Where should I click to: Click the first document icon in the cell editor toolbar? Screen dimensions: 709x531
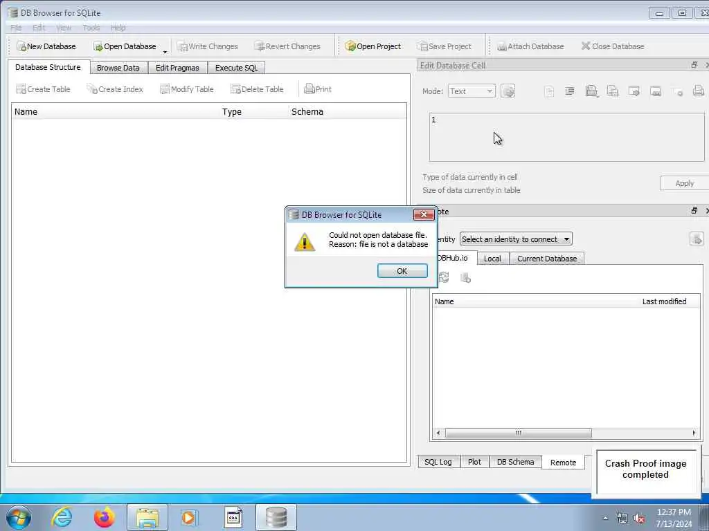(548, 92)
